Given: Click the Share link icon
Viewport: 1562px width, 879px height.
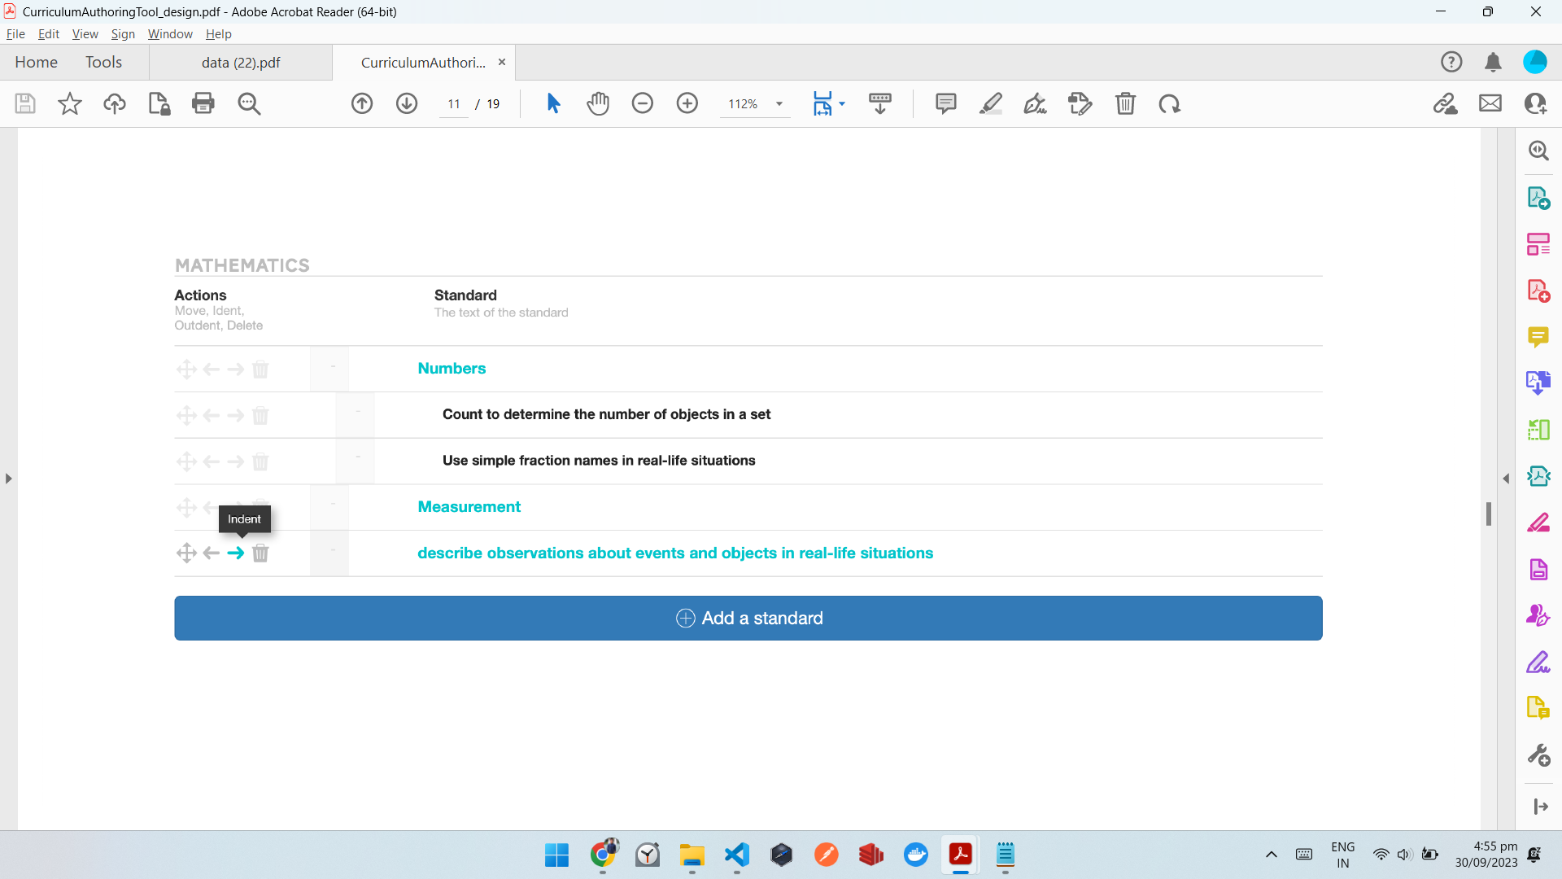Looking at the screenshot, I should [1445, 103].
